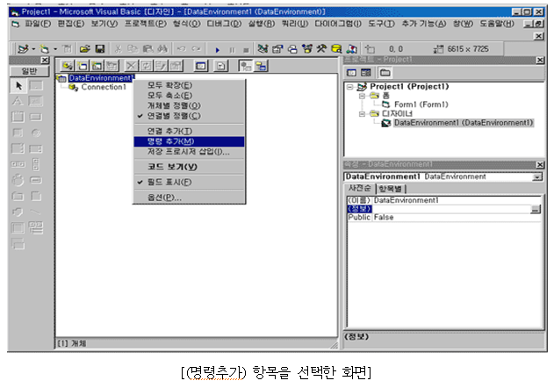Collapse the 폼 folder node
This screenshot has height=388, width=554.
click(362, 96)
